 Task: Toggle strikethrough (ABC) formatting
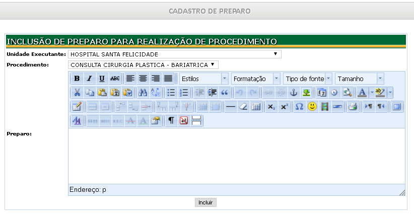pyautogui.click(x=115, y=79)
